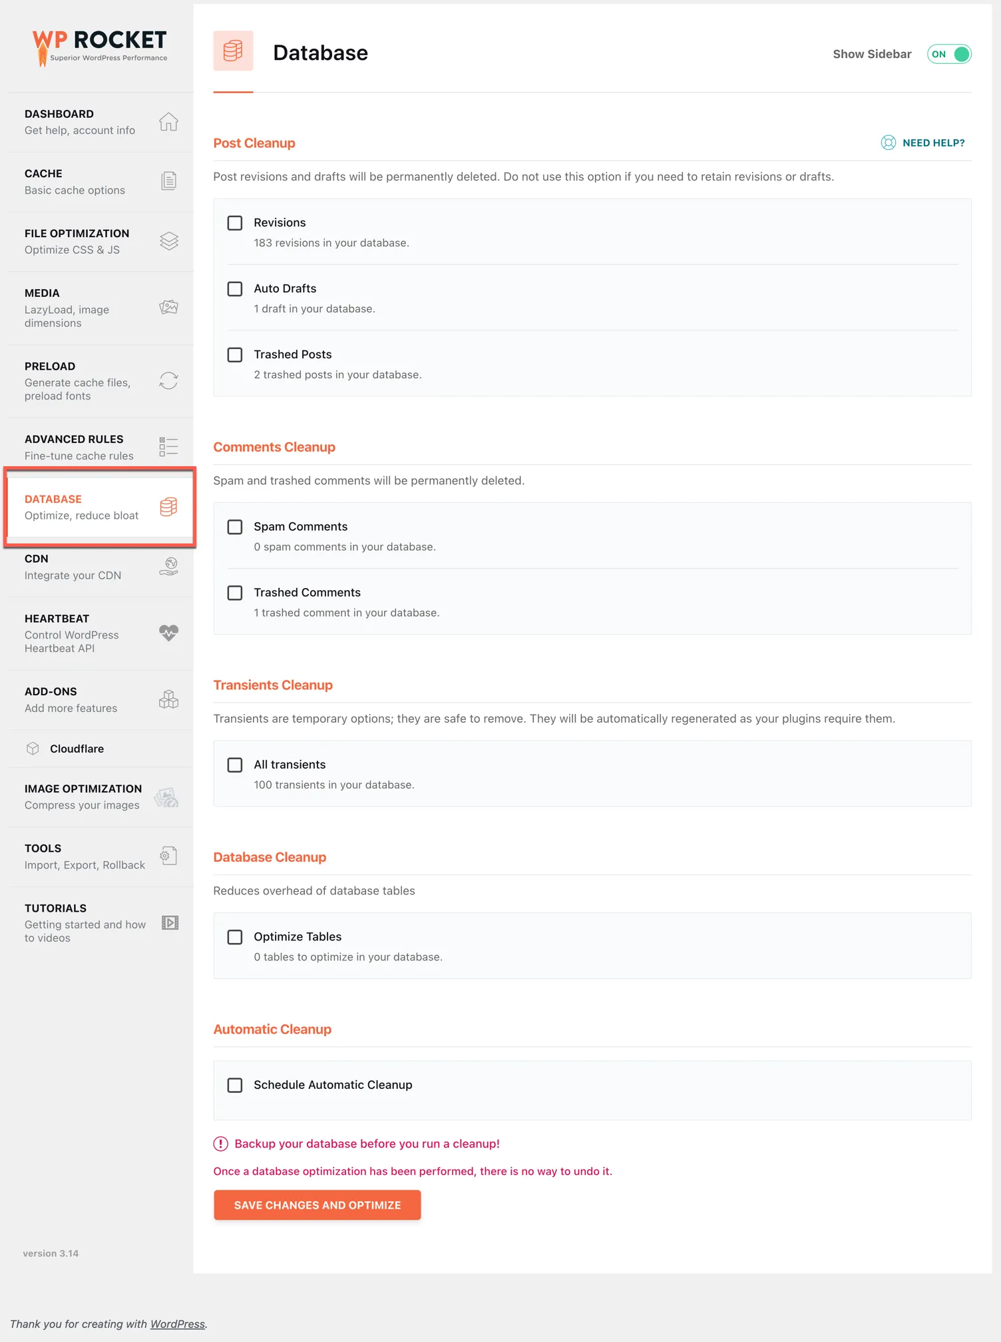
Task: Toggle the Show Sidebar switch off
Action: coord(949,54)
